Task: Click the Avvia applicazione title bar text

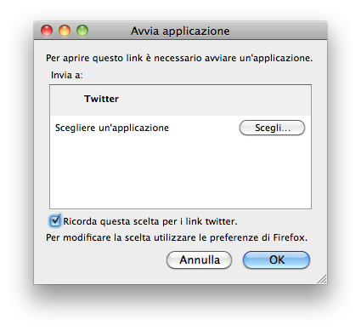Action: [x=180, y=31]
